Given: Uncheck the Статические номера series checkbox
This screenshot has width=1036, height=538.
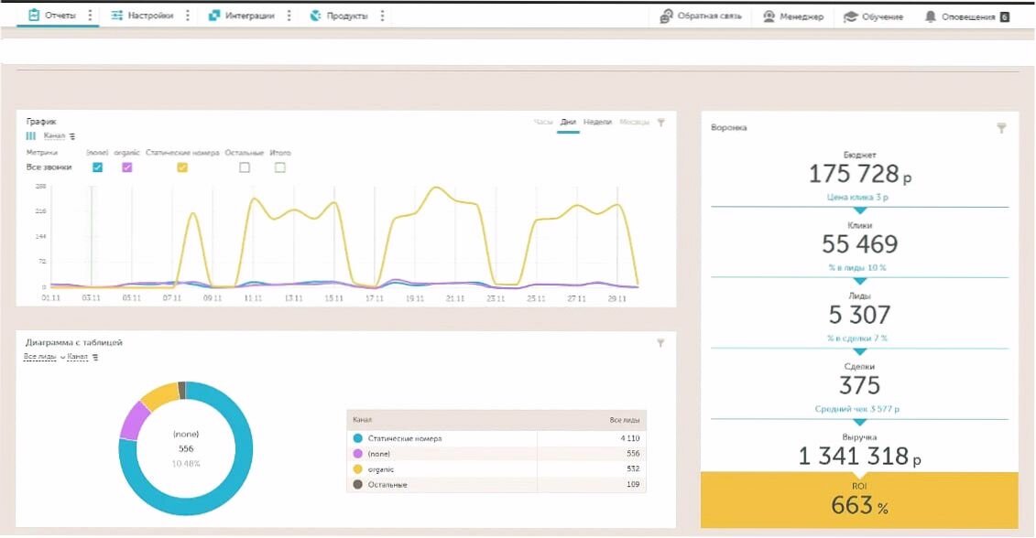Looking at the screenshot, I should [182, 167].
